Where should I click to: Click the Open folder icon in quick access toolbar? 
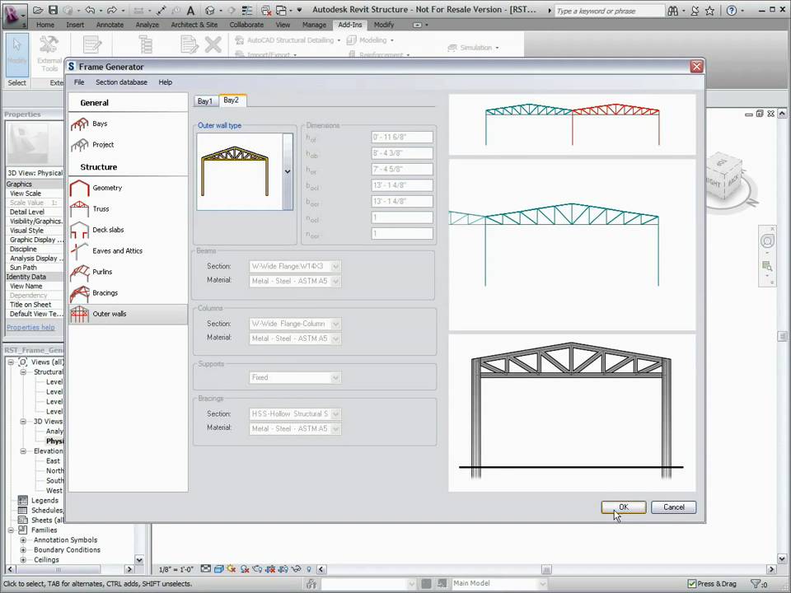click(x=38, y=10)
